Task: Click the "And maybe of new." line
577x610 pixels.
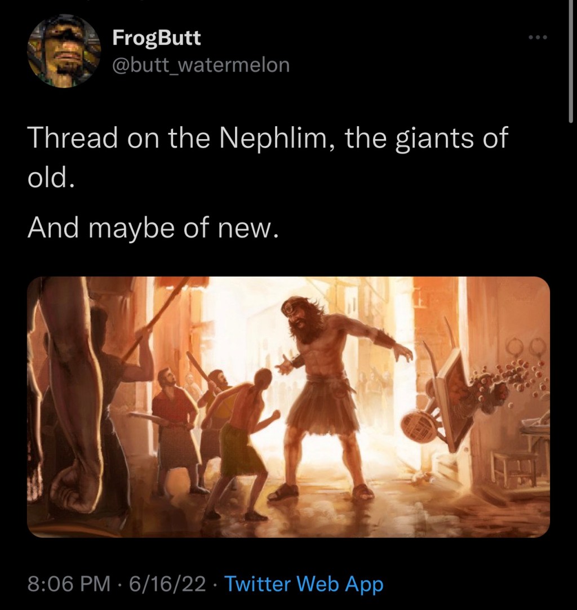Action: point(153,228)
